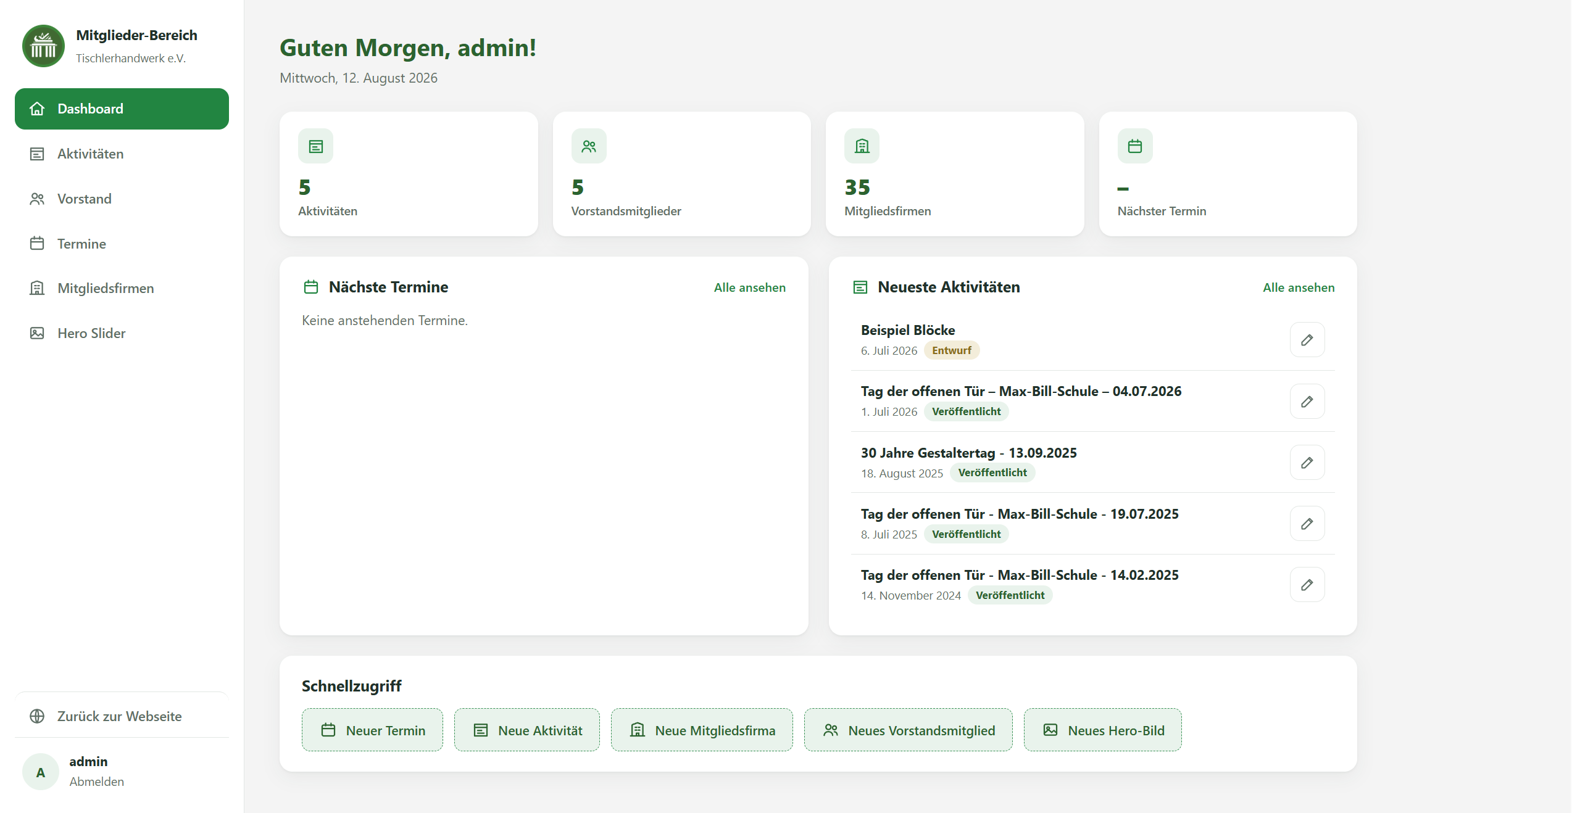Click the Tischlerhandwerk e.V. subtitle
The height and width of the screenshot is (813, 1572).
click(x=131, y=59)
